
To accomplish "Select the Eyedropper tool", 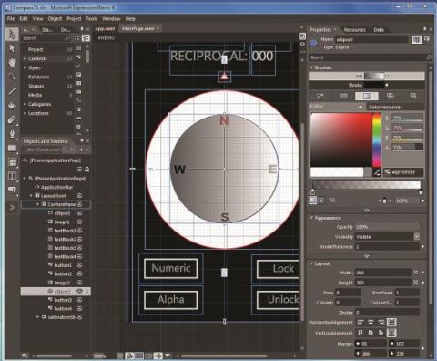I will 12,90.
